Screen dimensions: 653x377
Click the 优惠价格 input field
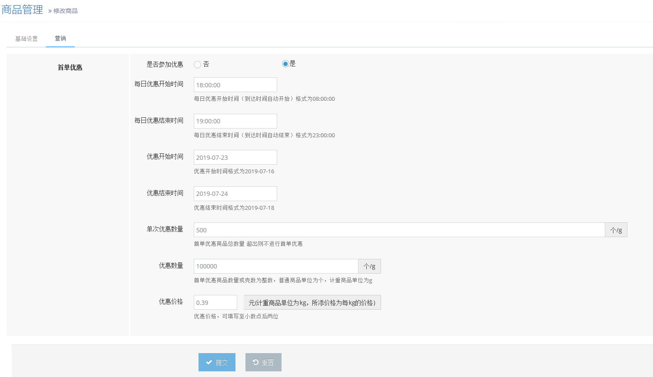pos(215,302)
